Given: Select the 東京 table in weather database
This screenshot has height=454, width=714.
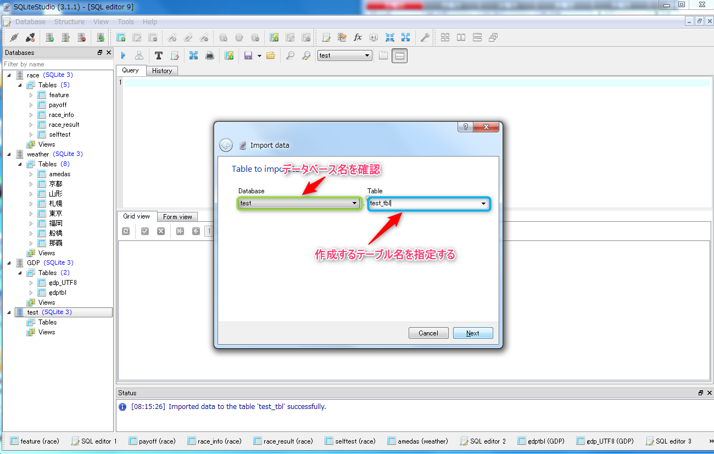Looking at the screenshot, I should pyautogui.click(x=55, y=214).
